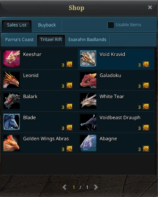Pick the Balark black dragon icon

pos(12,101)
